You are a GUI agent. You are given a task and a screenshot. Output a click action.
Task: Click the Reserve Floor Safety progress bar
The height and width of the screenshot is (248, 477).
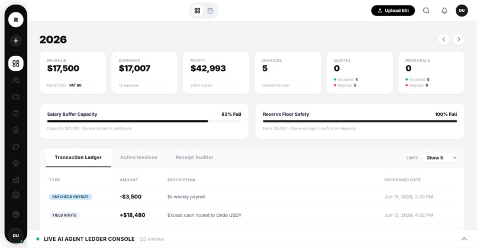[x=360, y=121]
